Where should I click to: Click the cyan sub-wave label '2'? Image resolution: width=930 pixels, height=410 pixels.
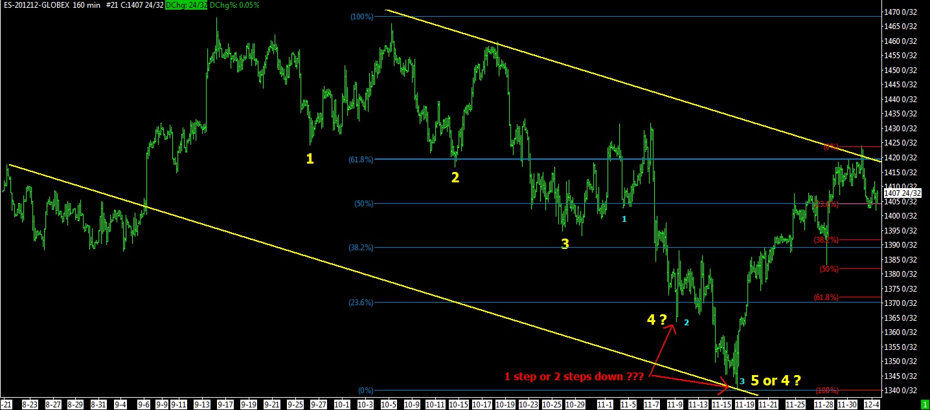point(686,322)
